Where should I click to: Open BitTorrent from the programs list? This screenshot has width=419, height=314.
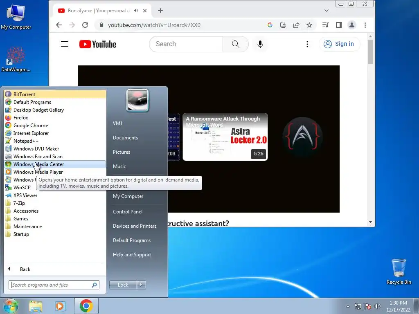point(55,94)
